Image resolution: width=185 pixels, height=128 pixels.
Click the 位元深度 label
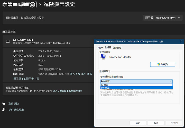pos(18,60)
